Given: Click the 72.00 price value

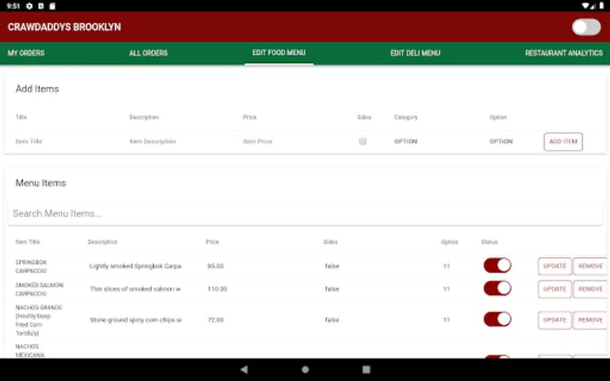Looking at the screenshot, I should tap(216, 320).
